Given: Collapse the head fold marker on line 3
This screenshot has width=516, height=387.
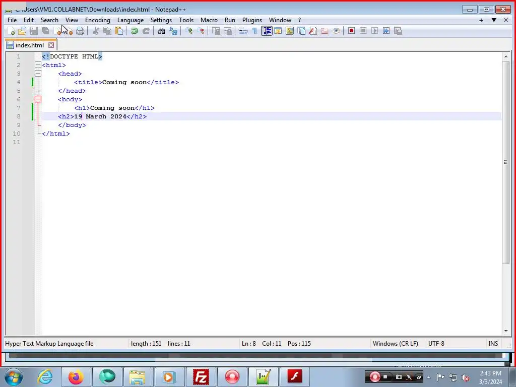Looking at the screenshot, I should click(38, 74).
